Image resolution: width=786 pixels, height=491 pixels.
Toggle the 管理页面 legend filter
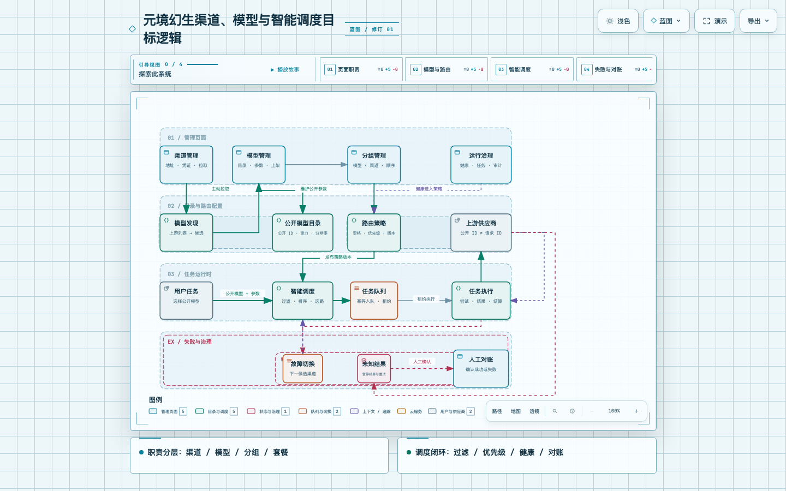pos(168,411)
